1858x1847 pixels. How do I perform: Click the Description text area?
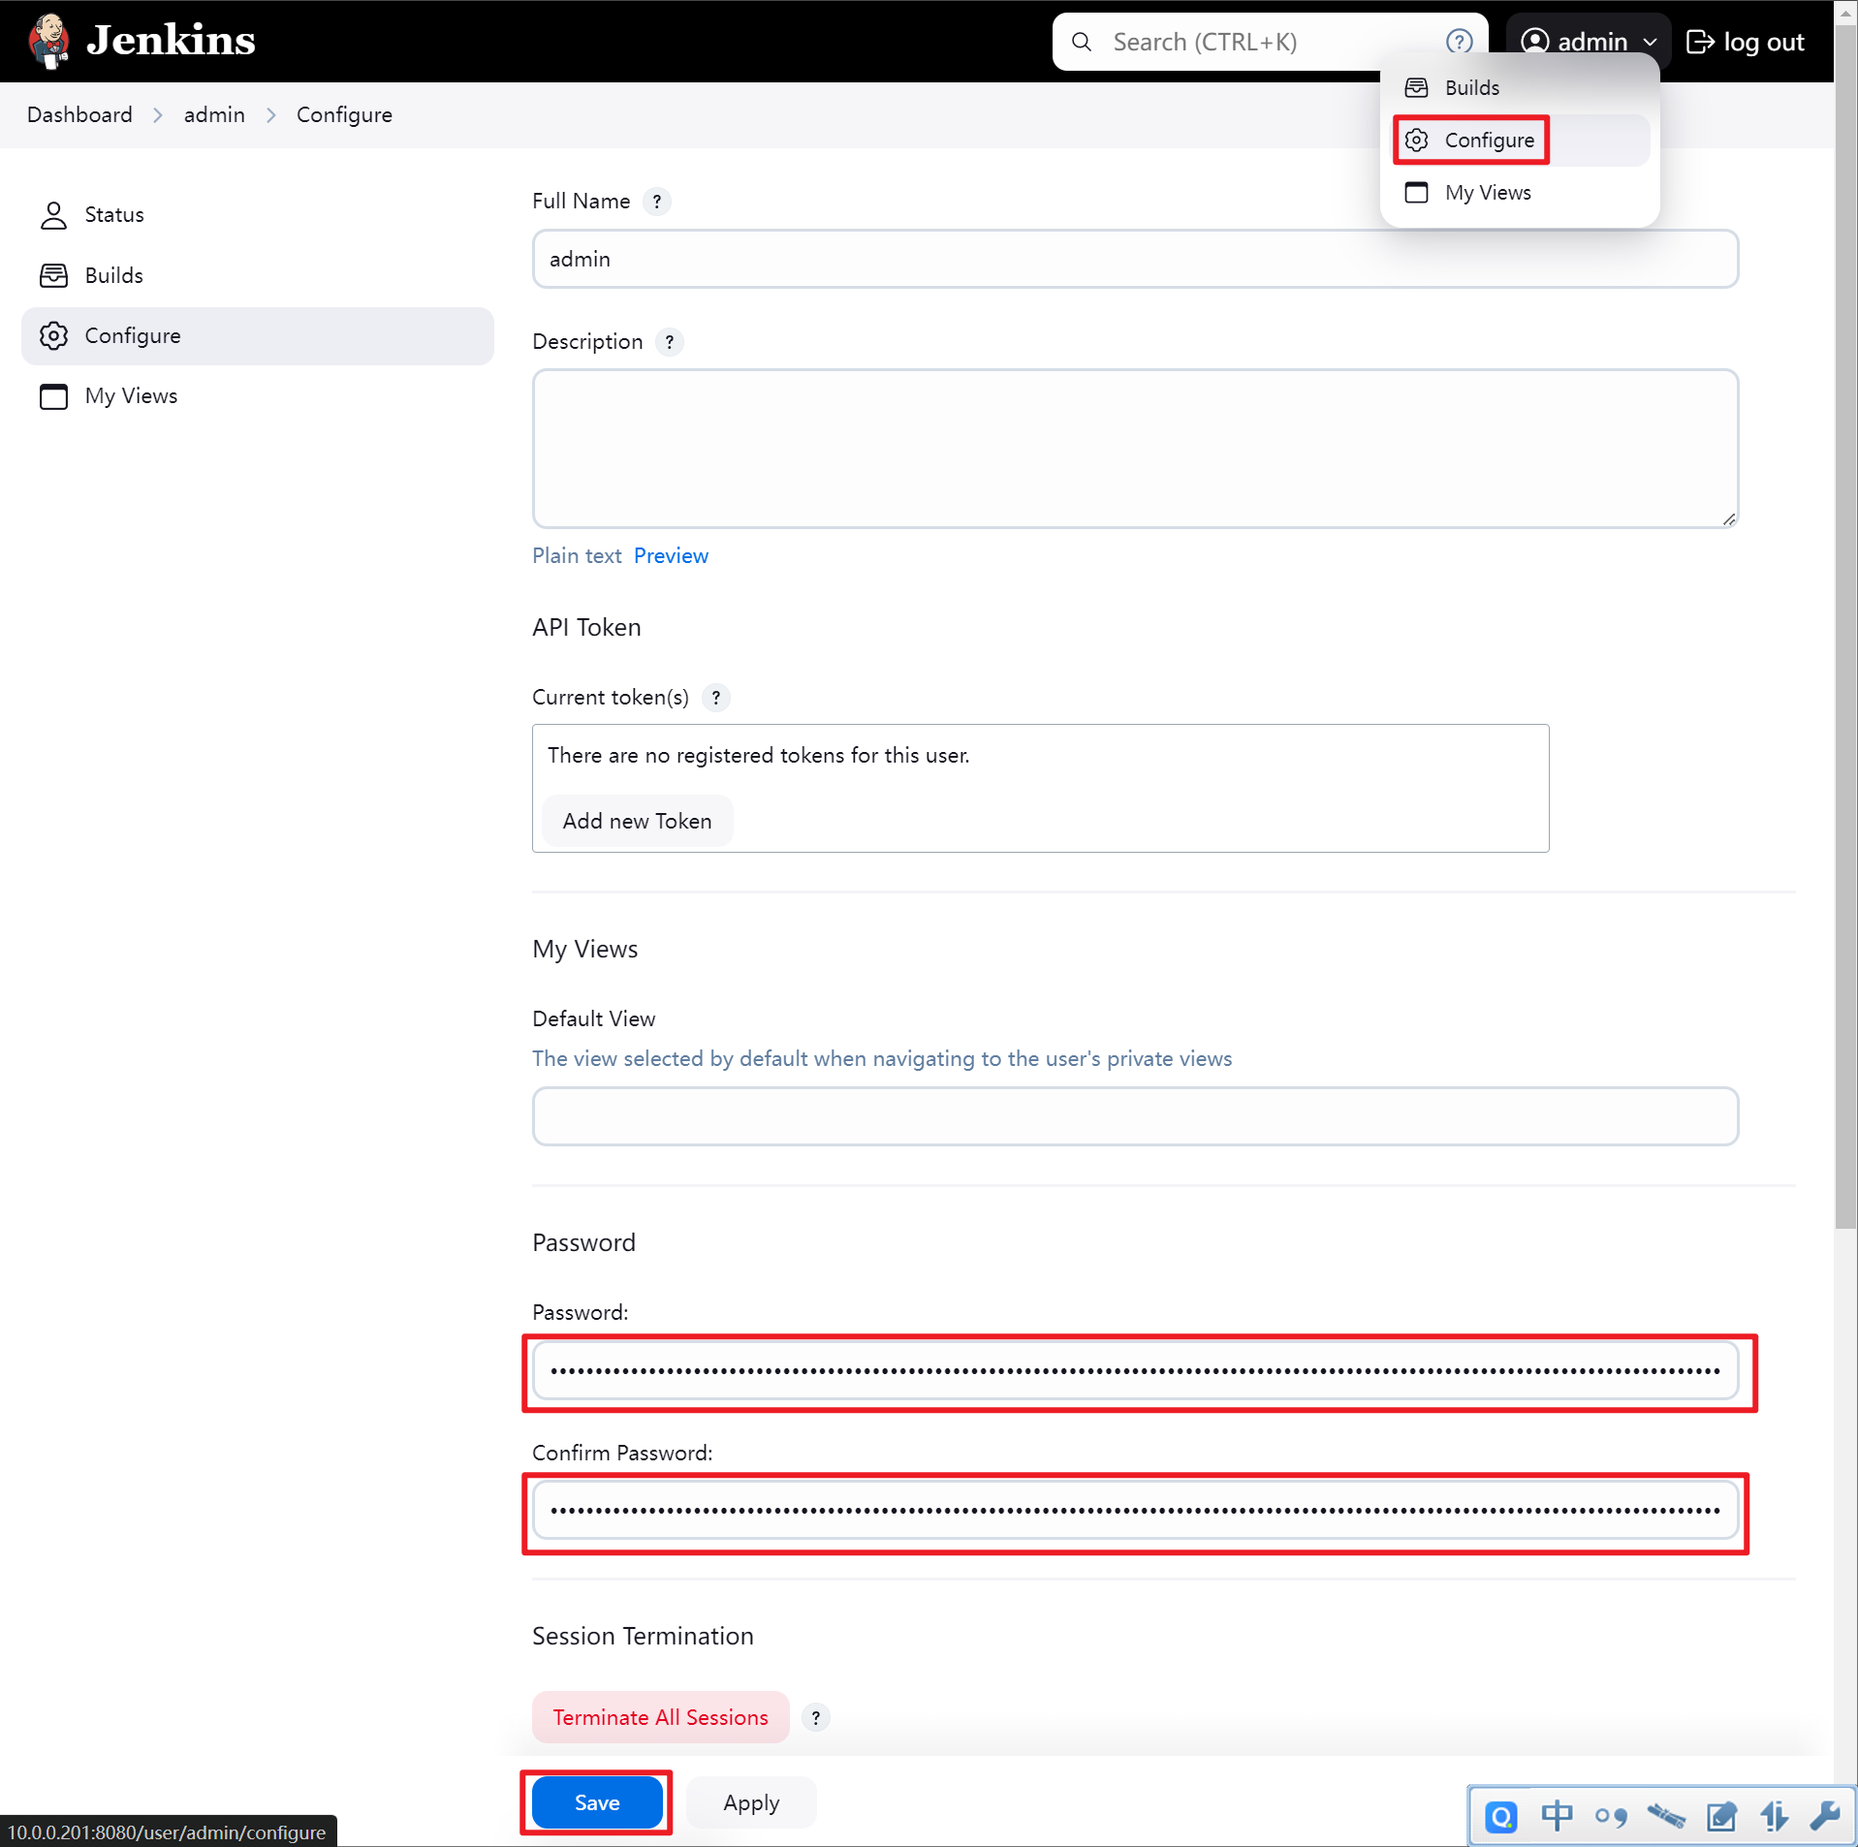point(1135,449)
